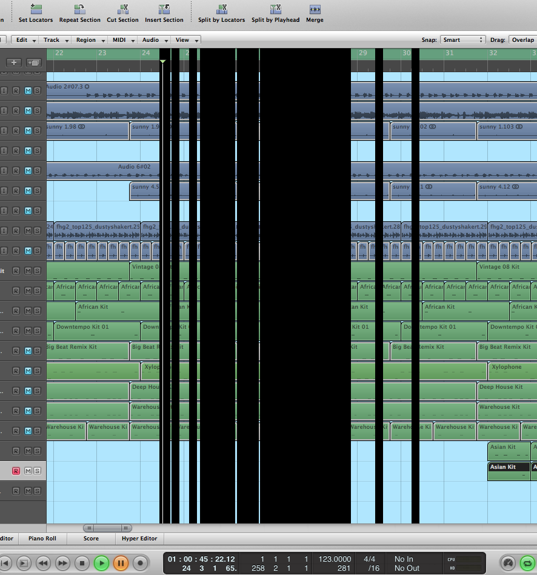
Task: Stop playback with the Stop button
Action: [82, 563]
